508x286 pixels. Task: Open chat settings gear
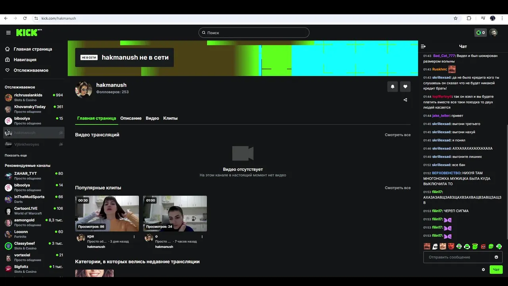(x=483, y=269)
